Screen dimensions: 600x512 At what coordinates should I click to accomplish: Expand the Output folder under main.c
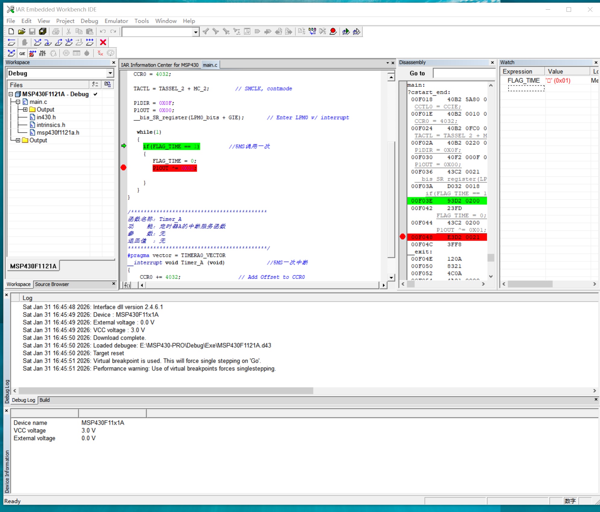25,109
